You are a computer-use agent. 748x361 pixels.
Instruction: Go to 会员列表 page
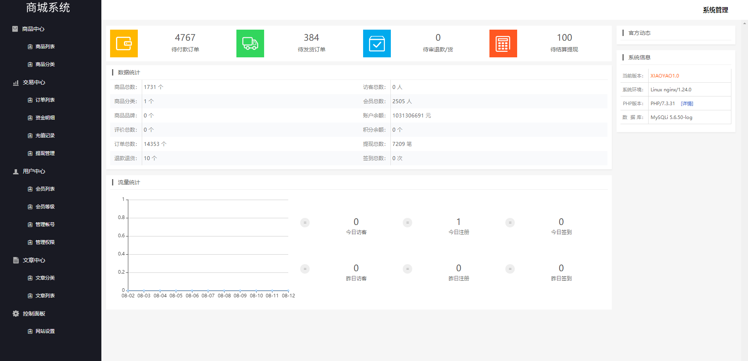point(45,189)
